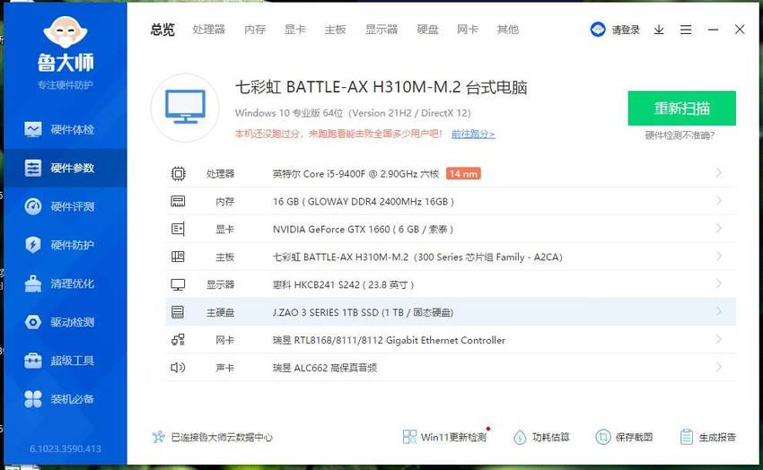Open 装机必备 essential apps section
Screen dimensions: 763x470
pyautogui.click(x=66, y=399)
